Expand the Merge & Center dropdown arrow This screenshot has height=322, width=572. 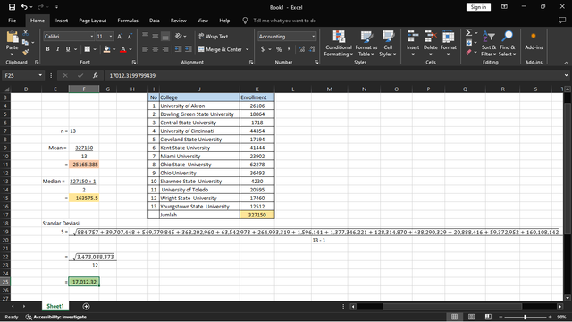(x=248, y=49)
